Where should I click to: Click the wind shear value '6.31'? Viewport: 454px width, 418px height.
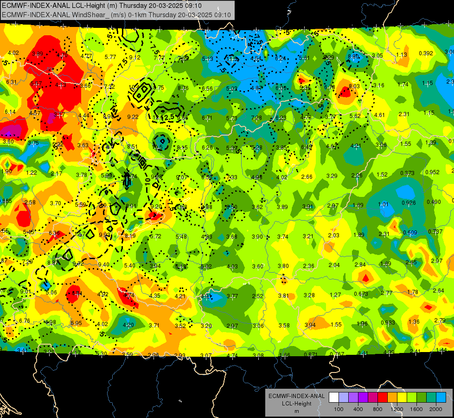11,82
